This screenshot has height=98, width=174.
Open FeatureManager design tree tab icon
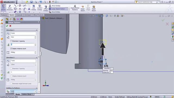pyautogui.click(x=7, y=19)
